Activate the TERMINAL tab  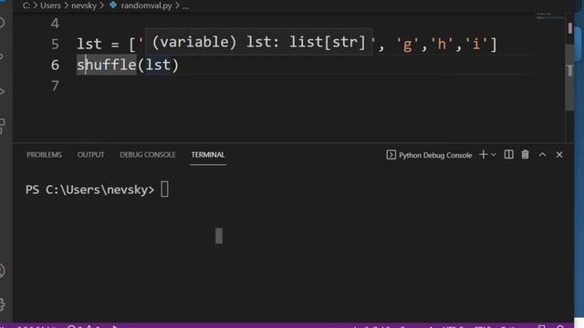(x=208, y=155)
